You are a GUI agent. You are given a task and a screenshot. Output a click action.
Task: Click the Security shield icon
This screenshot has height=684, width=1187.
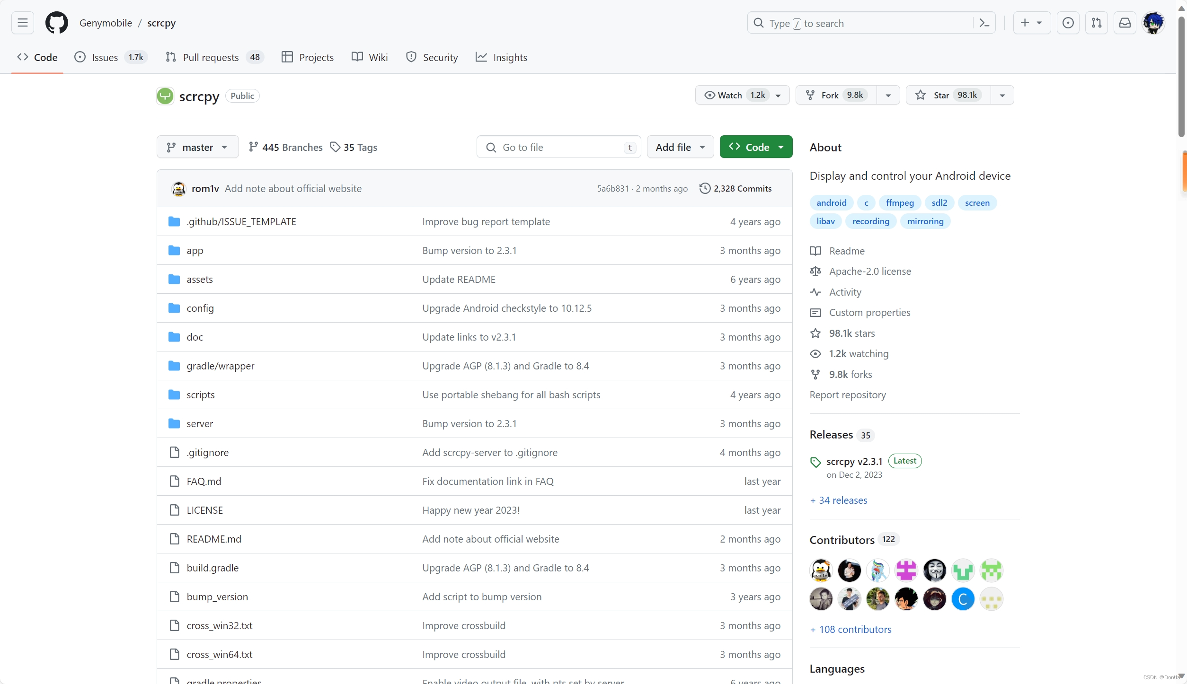(x=412, y=57)
